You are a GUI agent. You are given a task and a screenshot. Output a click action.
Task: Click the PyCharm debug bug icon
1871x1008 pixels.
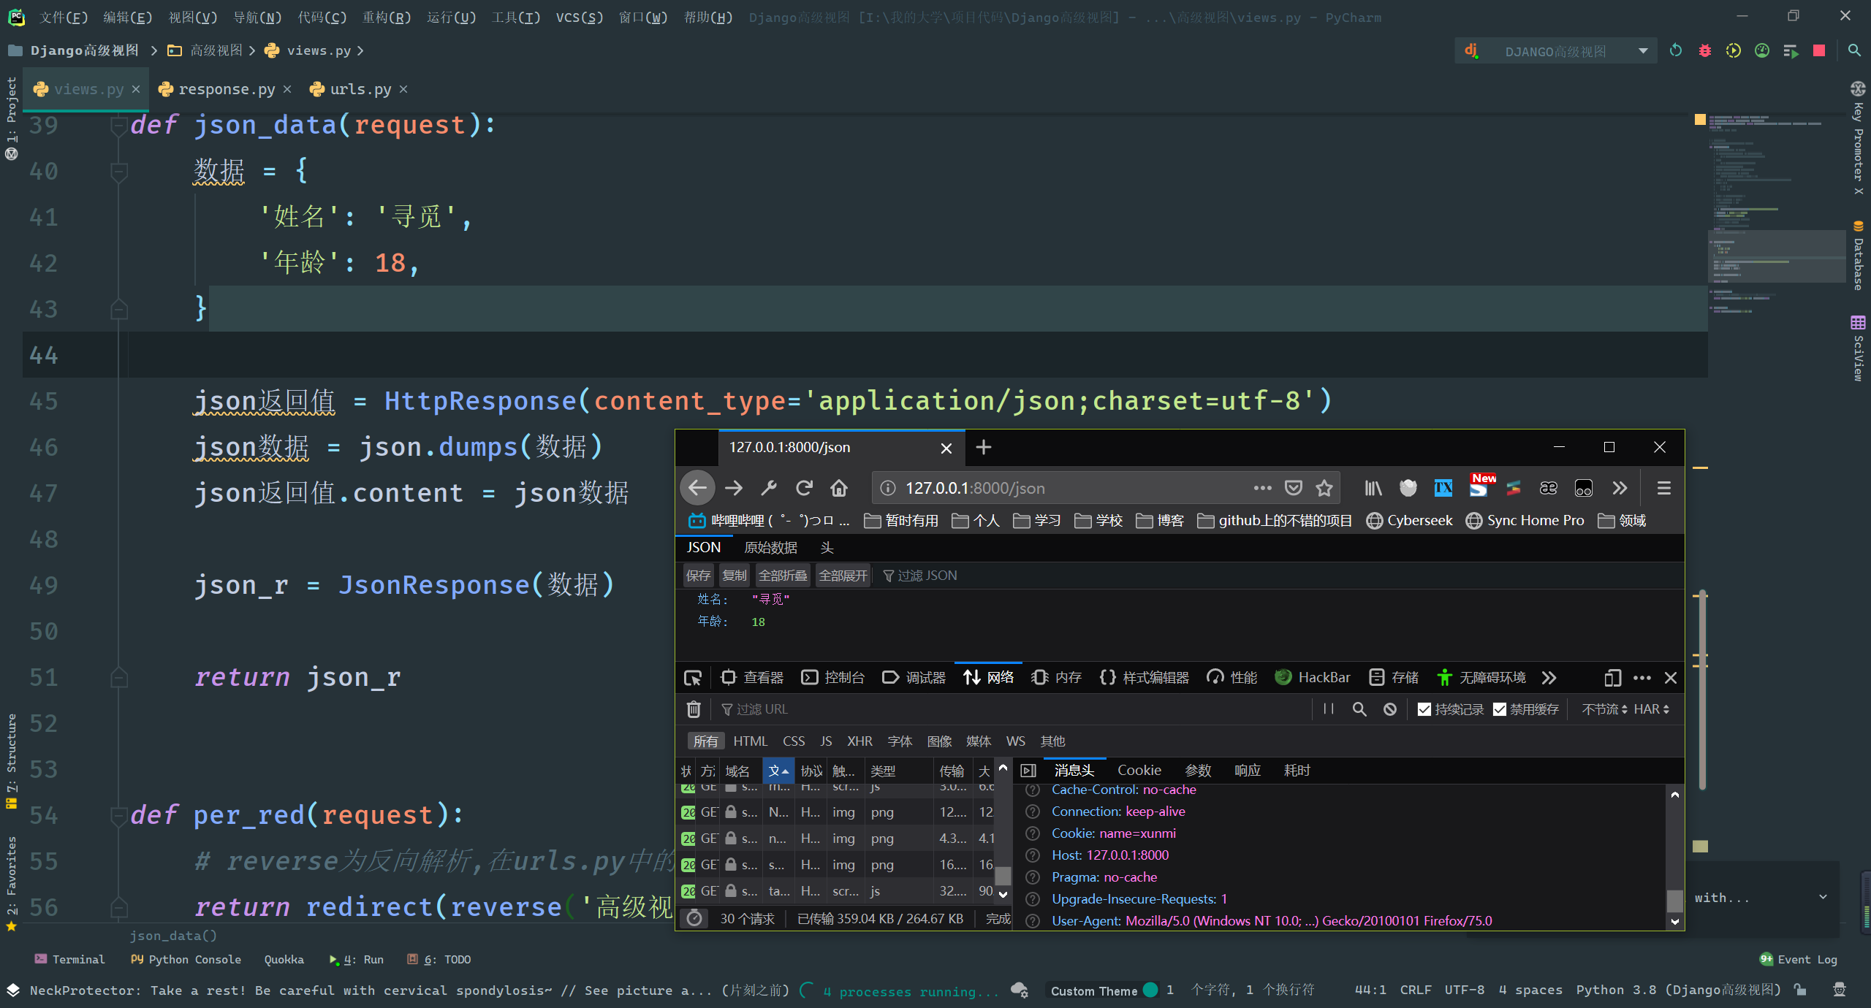pyautogui.click(x=1704, y=50)
